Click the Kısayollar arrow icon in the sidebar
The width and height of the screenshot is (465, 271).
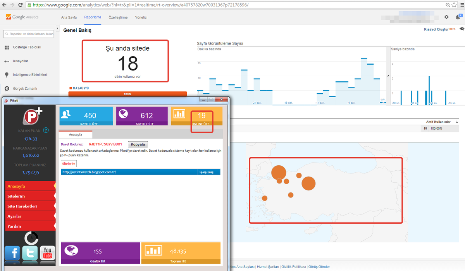pos(7,61)
